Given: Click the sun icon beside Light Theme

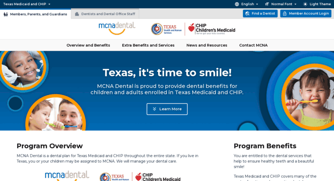Looking at the screenshot, I should point(305,4).
